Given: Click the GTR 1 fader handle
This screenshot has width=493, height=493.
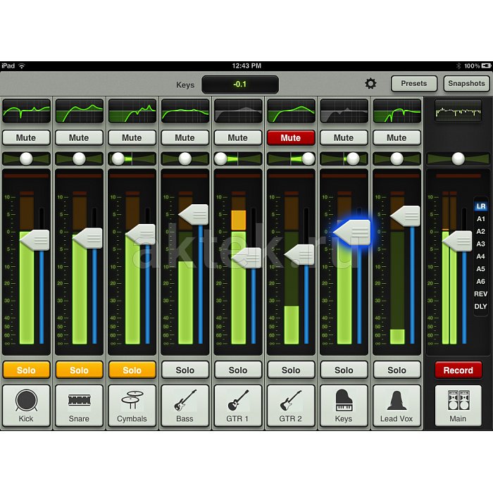Looking at the screenshot, I should click(x=246, y=258).
